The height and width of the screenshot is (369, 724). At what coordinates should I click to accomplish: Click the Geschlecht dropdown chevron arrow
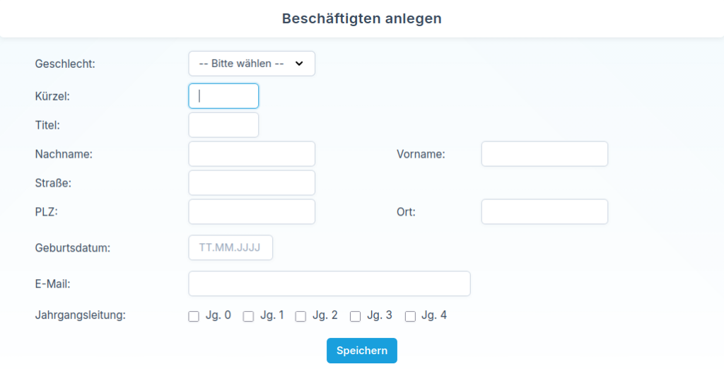[299, 64]
